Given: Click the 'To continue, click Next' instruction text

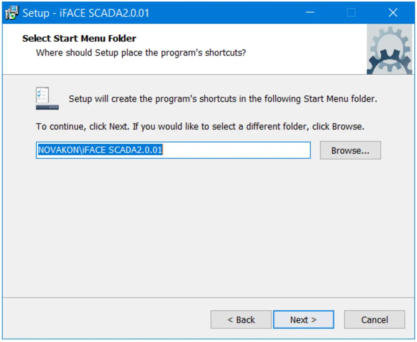Looking at the screenshot, I should click(x=200, y=127).
